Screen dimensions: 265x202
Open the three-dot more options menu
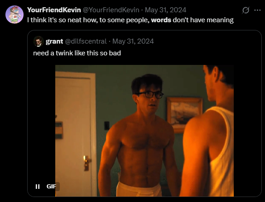pos(257,10)
